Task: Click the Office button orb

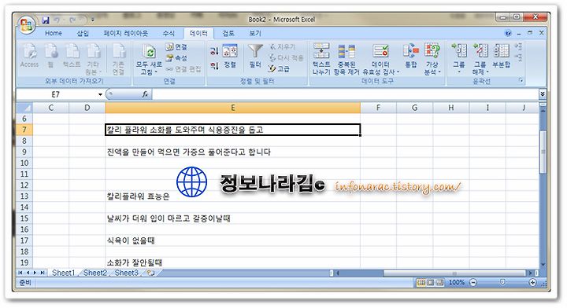Action: [x=27, y=24]
